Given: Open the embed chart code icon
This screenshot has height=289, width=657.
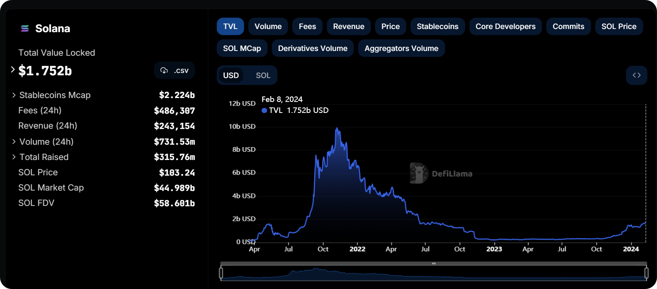Looking at the screenshot, I should click(636, 75).
